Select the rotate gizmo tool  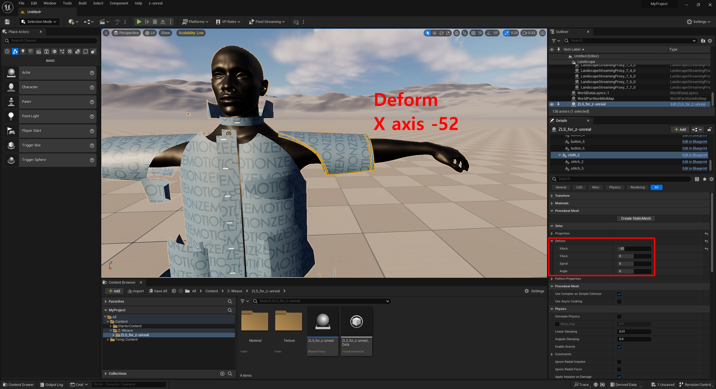tap(441, 33)
